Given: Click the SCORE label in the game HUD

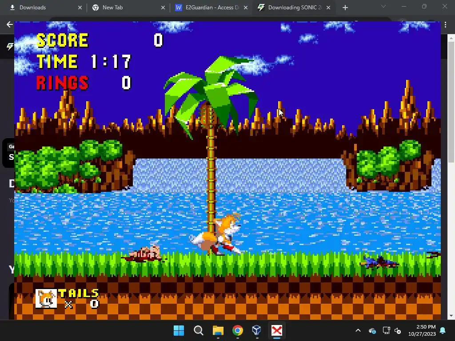Looking at the screenshot, I should tap(62, 40).
